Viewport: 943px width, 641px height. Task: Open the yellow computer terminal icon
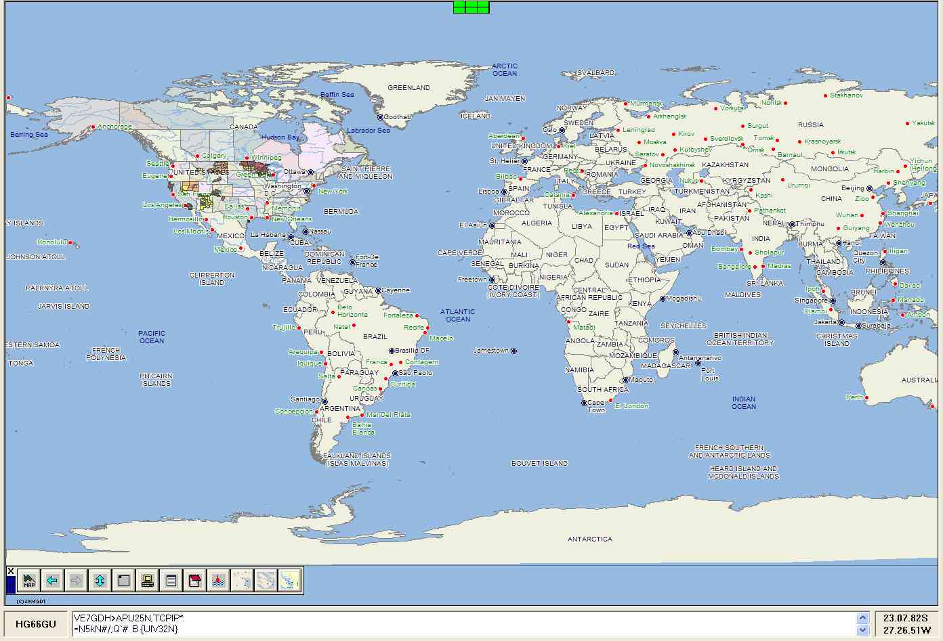click(x=148, y=580)
